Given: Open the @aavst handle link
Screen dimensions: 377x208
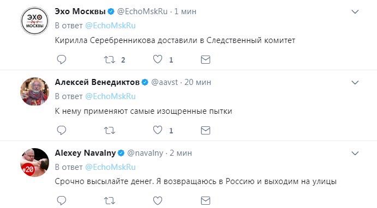Looking at the screenshot, I should [164, 82].
